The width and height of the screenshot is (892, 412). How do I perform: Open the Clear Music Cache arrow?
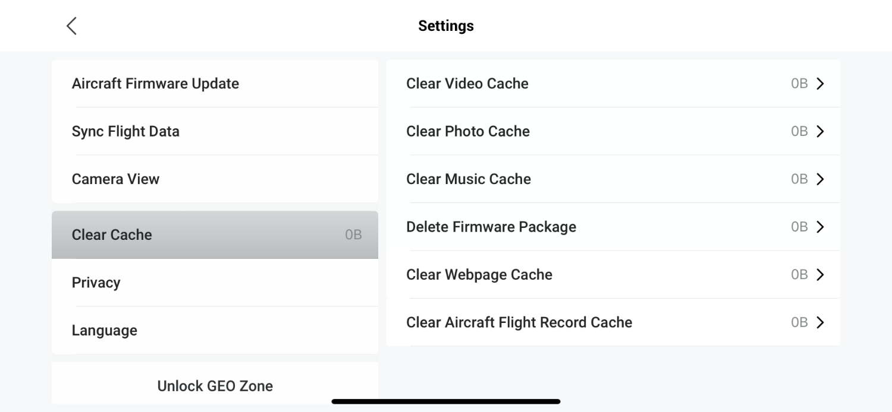pos(821,179)
